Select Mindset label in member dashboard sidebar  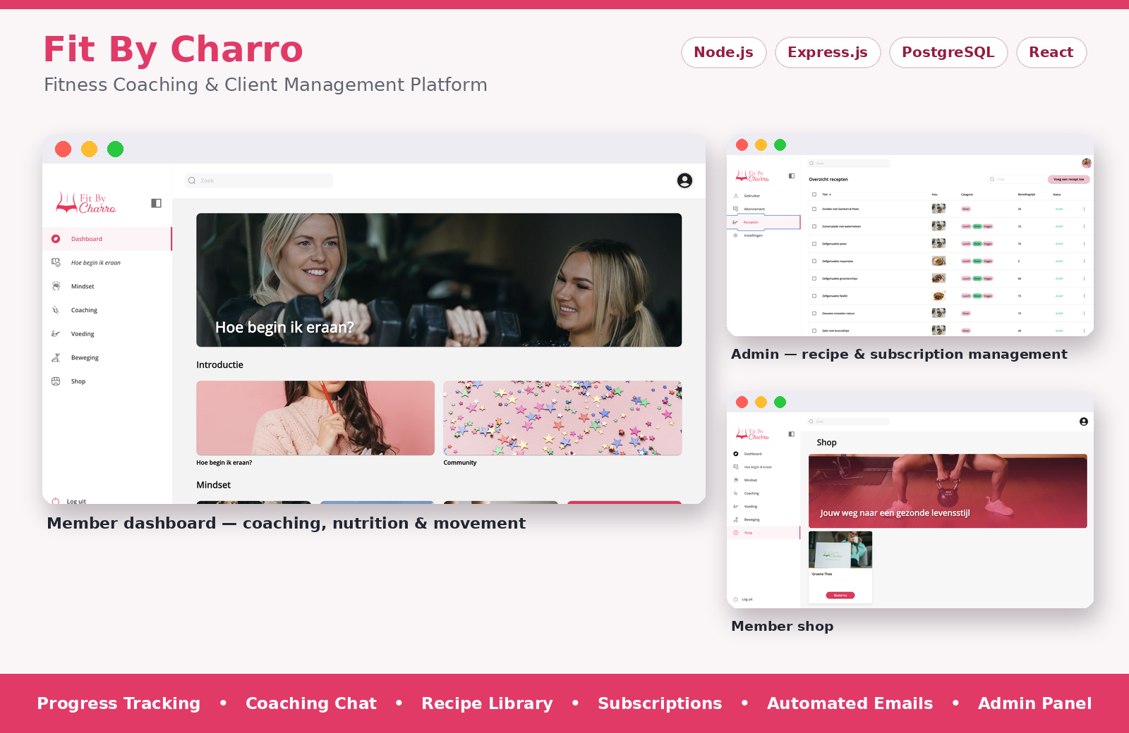point(83,286)
